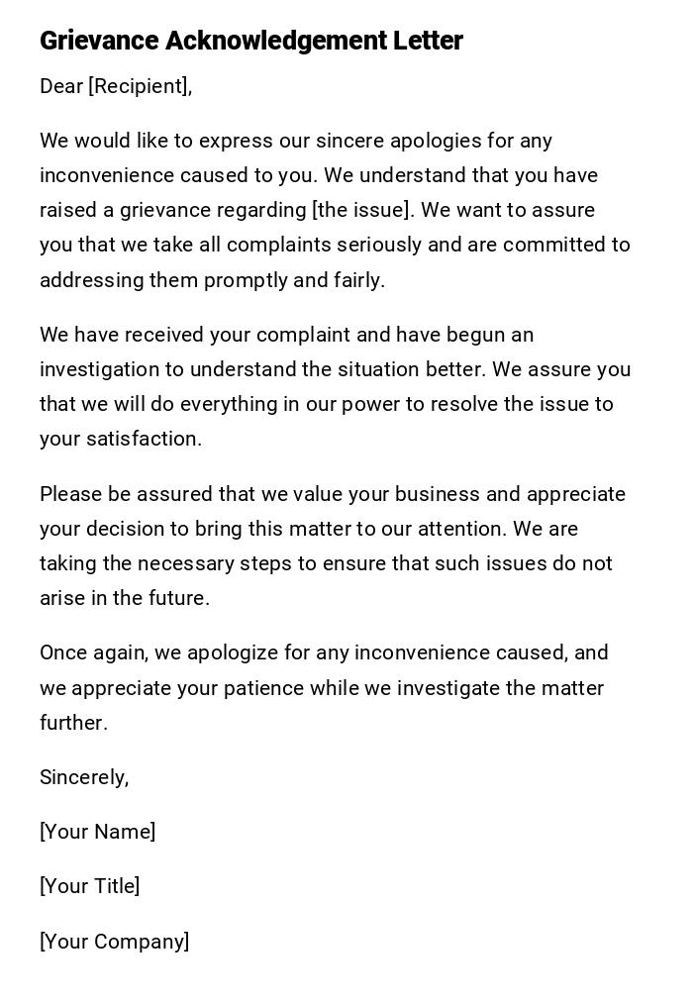The width and height of the screenshot is (693, 1003).
Task: Click the word Sincerely in closing
Action: [83, 778]
